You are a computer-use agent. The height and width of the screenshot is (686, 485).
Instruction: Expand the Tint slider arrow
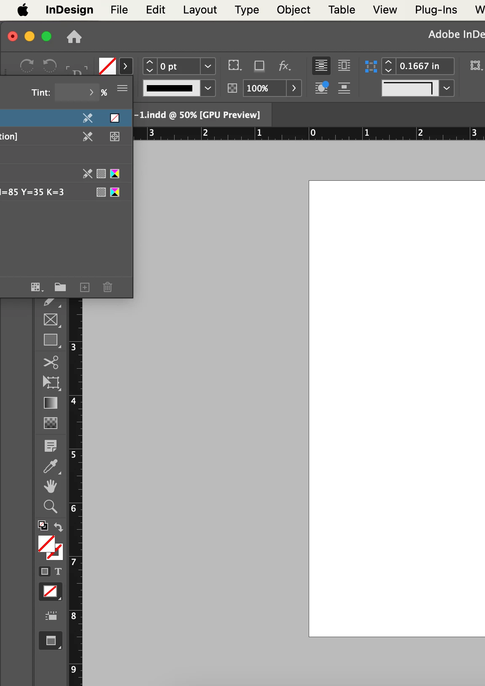91,92
